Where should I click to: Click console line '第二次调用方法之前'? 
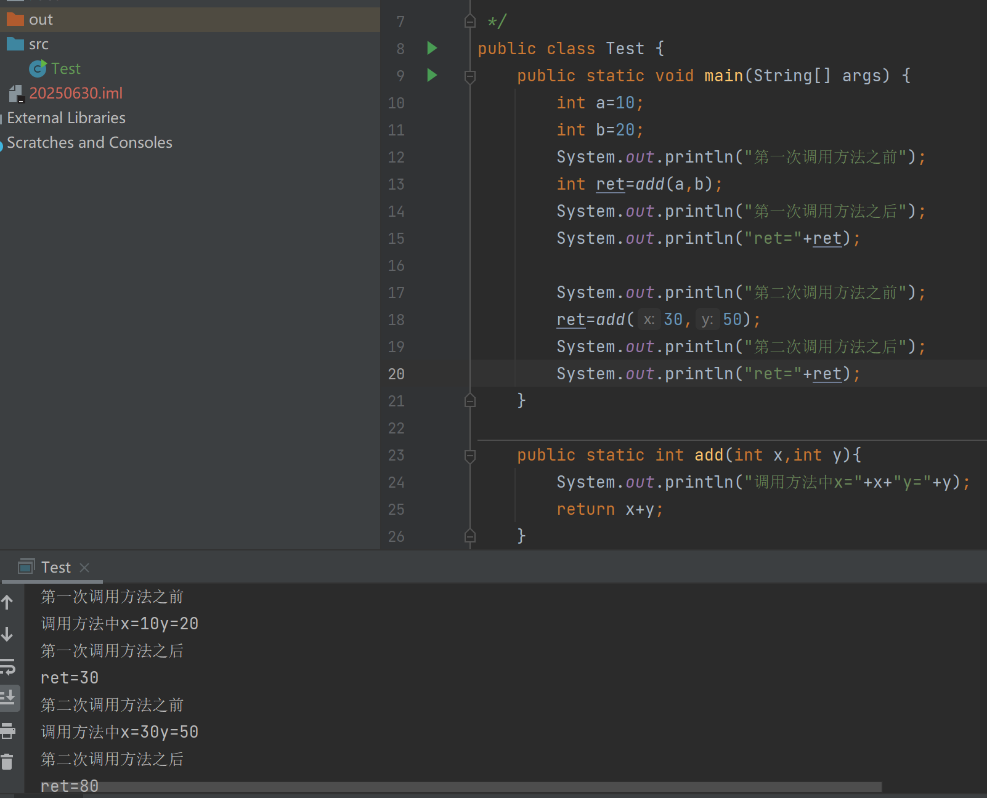(x=112, y=705)
